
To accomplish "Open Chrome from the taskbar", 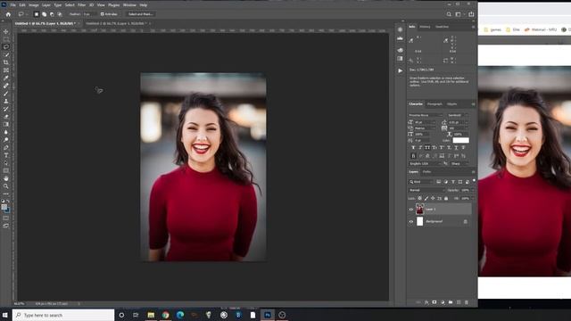I will pos(166,315).
